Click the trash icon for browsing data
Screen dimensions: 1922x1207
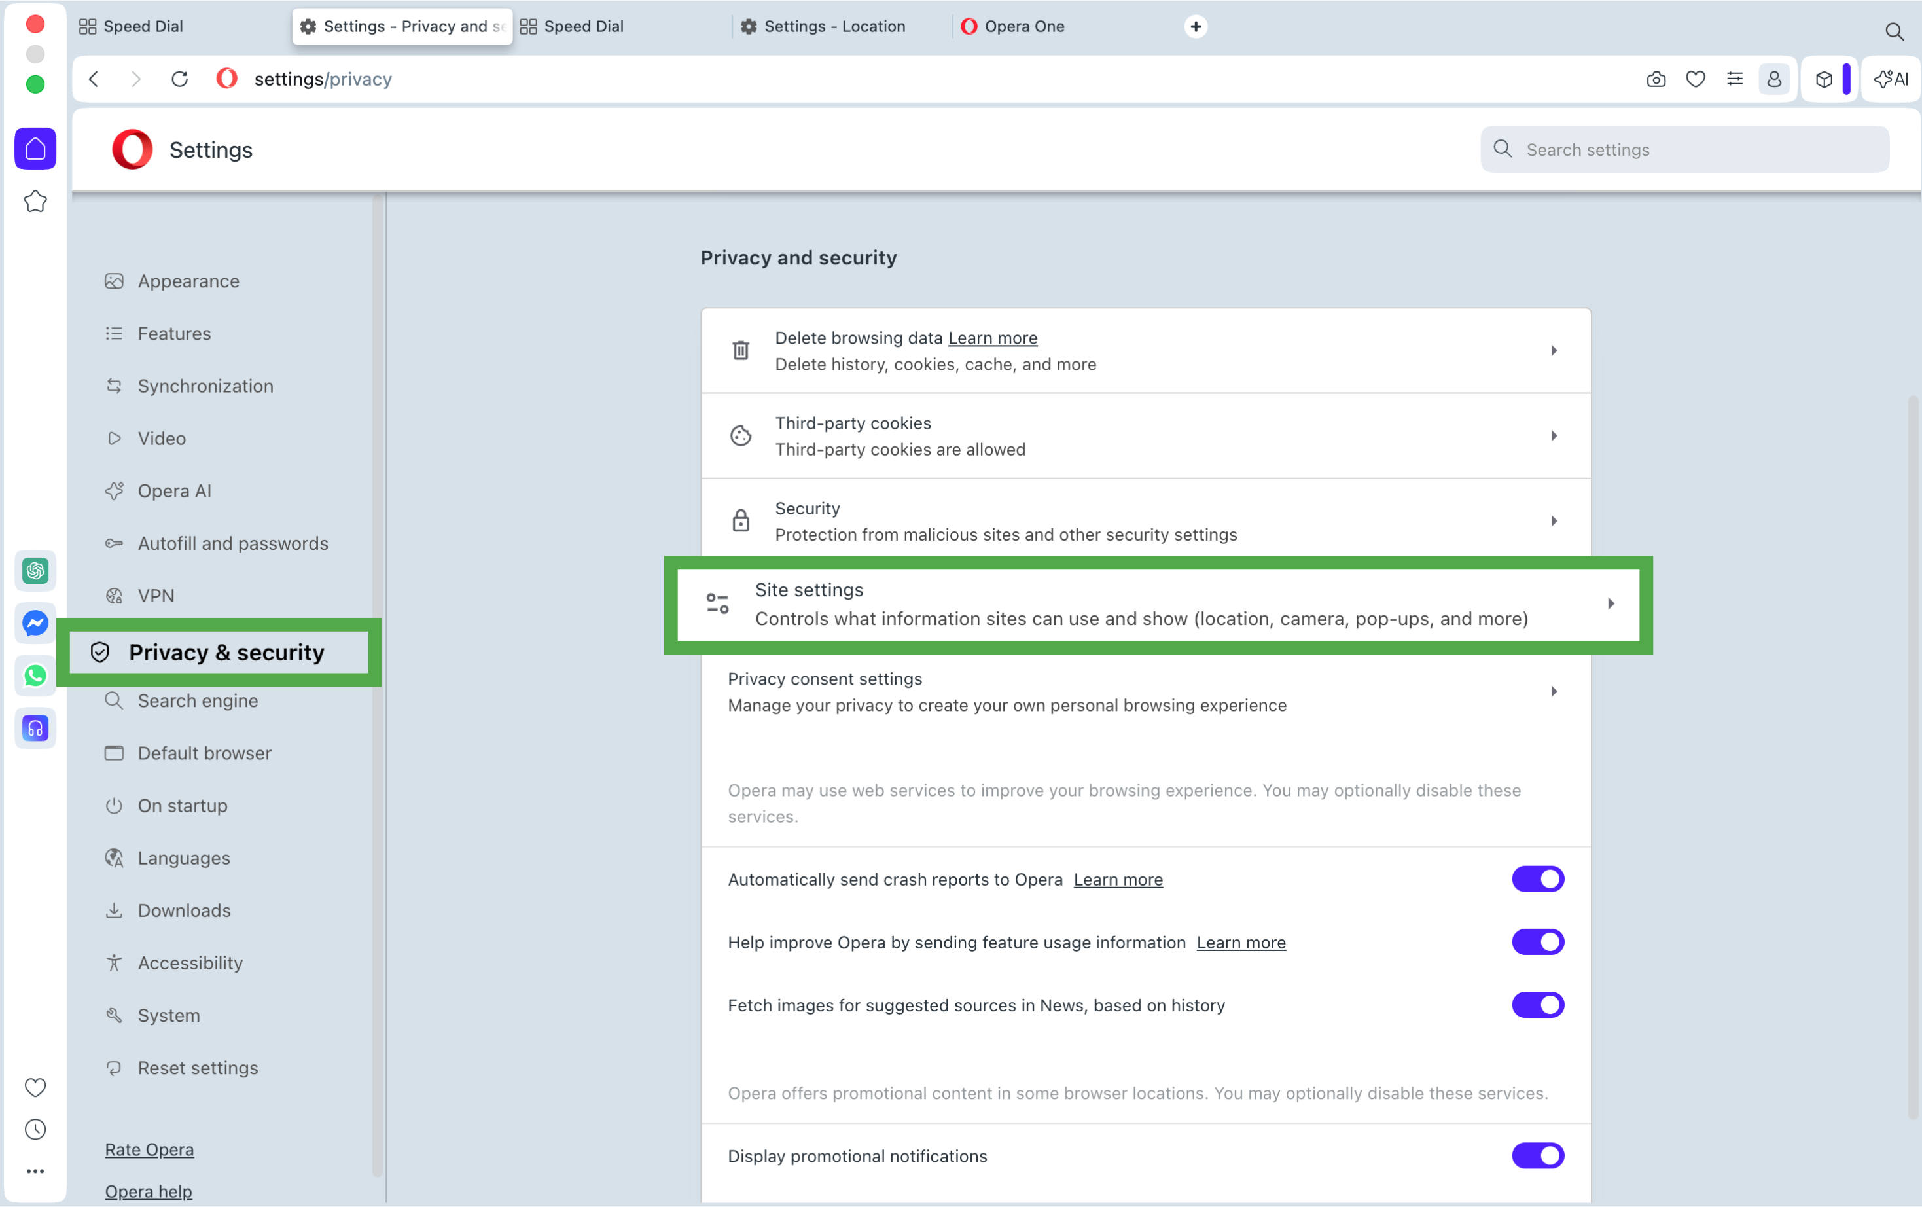point(740,350)
